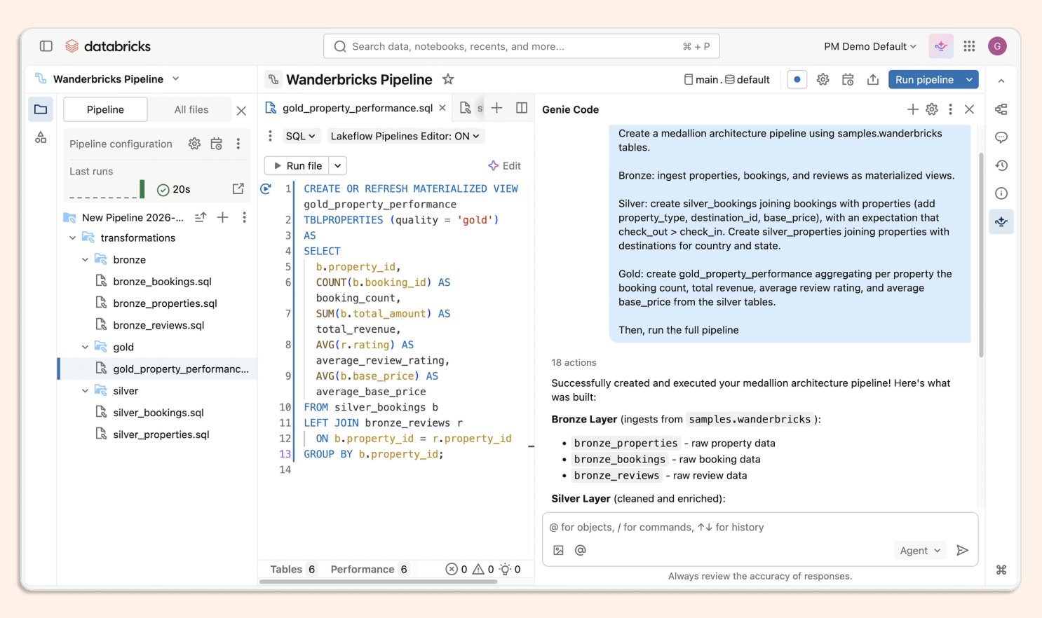
Task: Toggle the left sidebar panel icon
Action: coord(46,46)
